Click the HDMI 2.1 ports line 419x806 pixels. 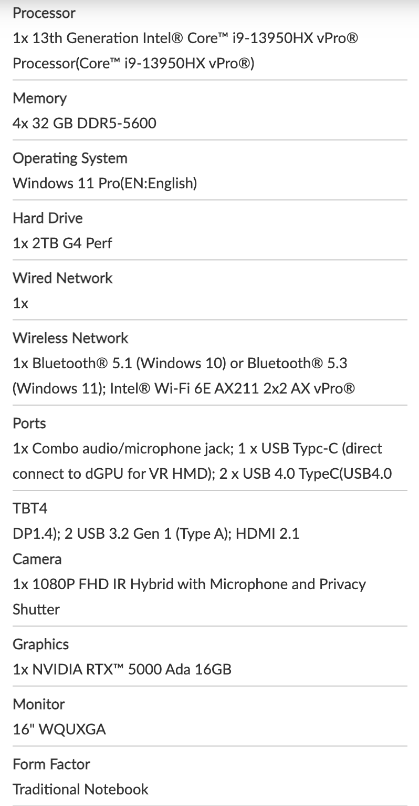click(x=156, y=533)
